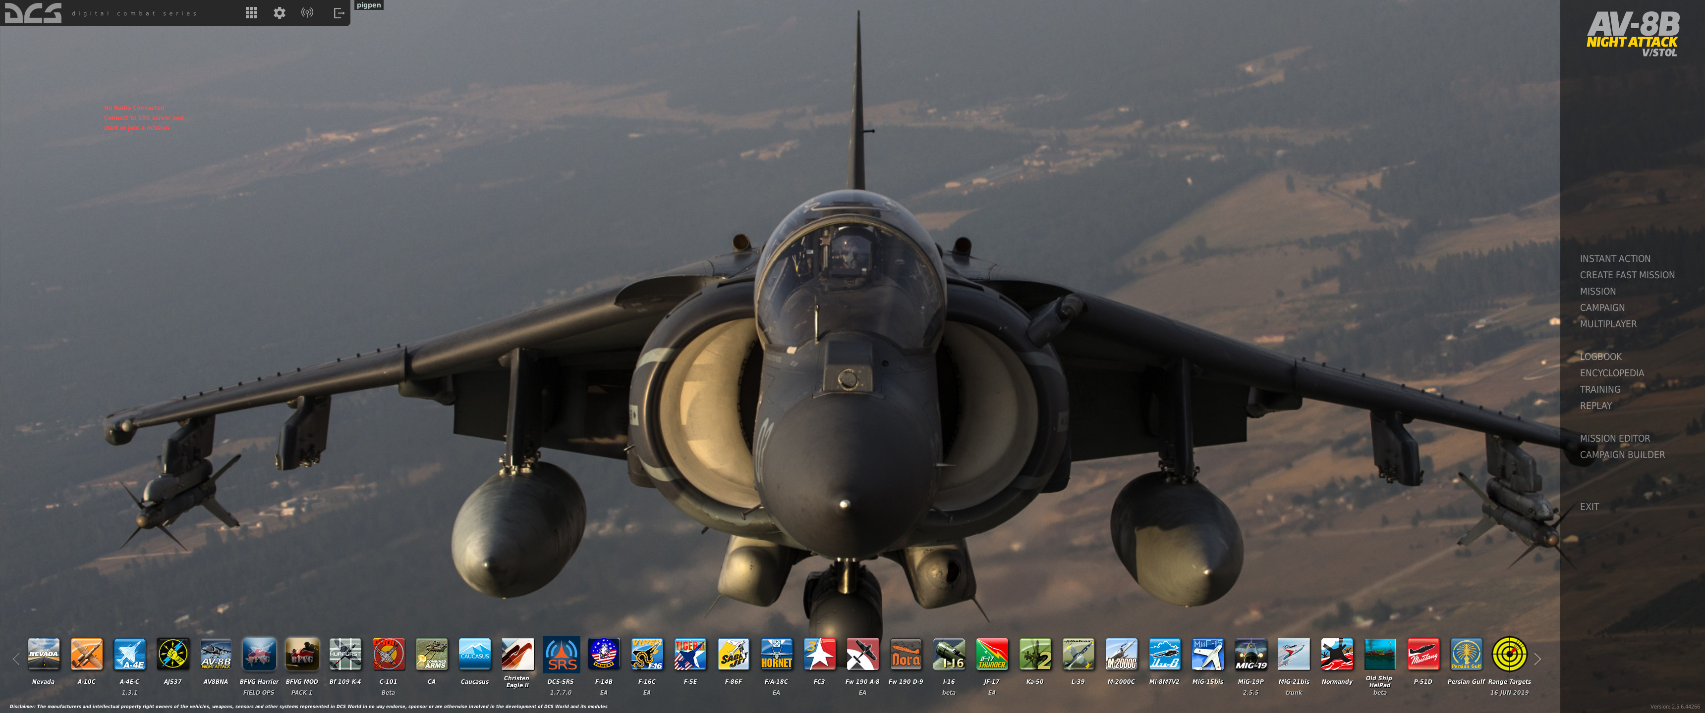Pick the Ka-50 module icon
The height and width of the screenshot is (713, 1705).
coord(1035,654)
